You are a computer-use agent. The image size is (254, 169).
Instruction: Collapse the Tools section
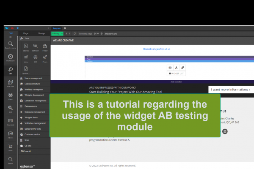[34, 38]
